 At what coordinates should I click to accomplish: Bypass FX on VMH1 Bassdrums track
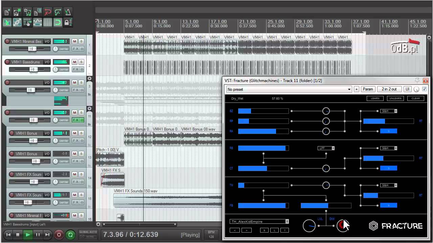[82, 70]
